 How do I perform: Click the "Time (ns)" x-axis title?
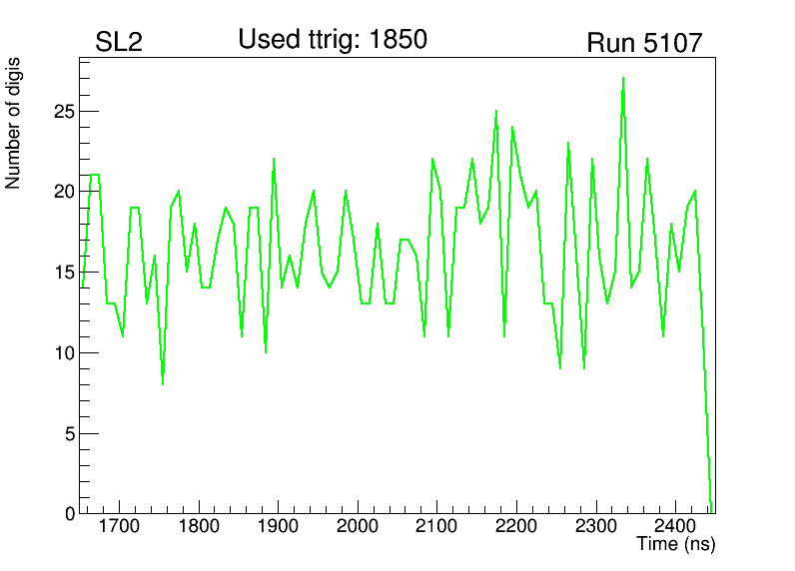(x=676, y=545)
